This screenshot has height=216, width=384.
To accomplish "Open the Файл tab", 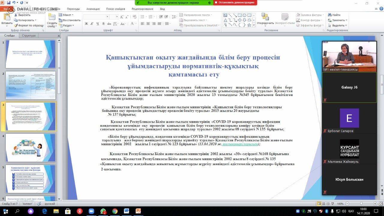I will [6, 9].
